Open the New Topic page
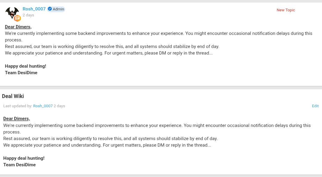322x177 pixels. 286,10
